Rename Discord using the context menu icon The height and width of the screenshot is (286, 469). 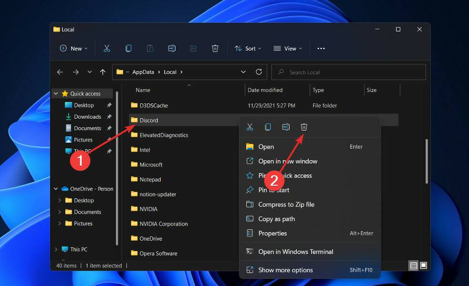pyautogui.click(x=286, y=127)
